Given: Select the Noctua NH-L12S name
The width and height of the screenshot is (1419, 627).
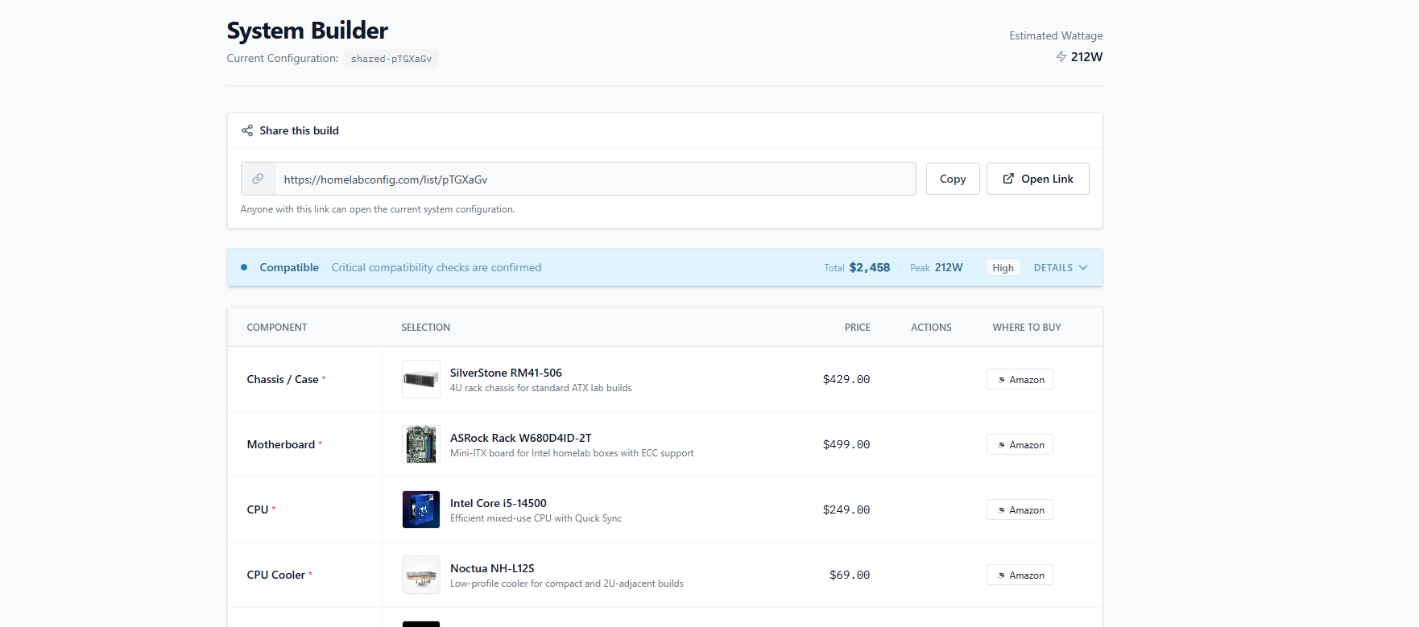Looking at the screenshot, I should tap(492, 568).
